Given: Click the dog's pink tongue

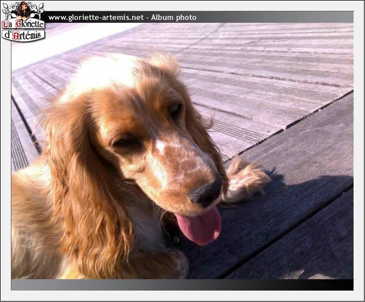Looking at the screenshot, I should [x=201, y=226].
